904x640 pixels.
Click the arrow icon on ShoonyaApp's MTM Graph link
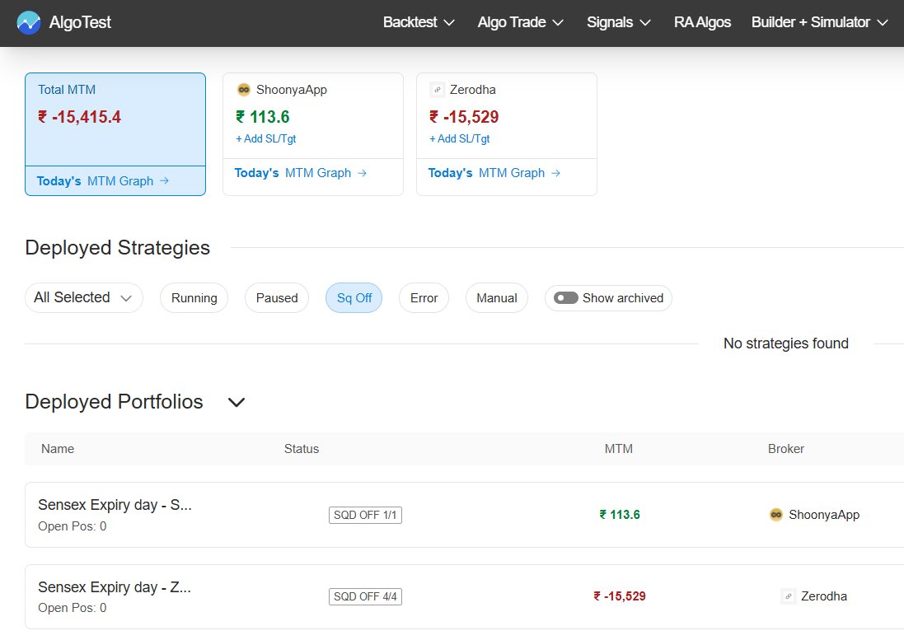[363, 173]
